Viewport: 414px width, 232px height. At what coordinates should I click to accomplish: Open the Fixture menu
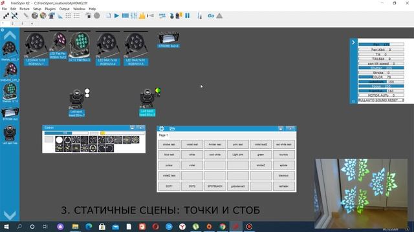[25, 8]
